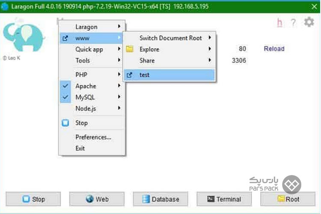Screen dimensions: 321x214
Task: Click the external-link icon beside test
Action: coord(129,75)
